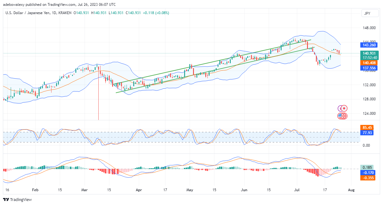Click the 0.00 stochastic axis label
383x205 pixels.
pyautogui.click(x=367, y=145)
